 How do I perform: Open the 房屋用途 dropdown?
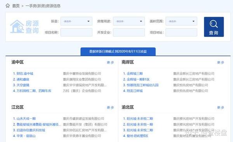129,21
